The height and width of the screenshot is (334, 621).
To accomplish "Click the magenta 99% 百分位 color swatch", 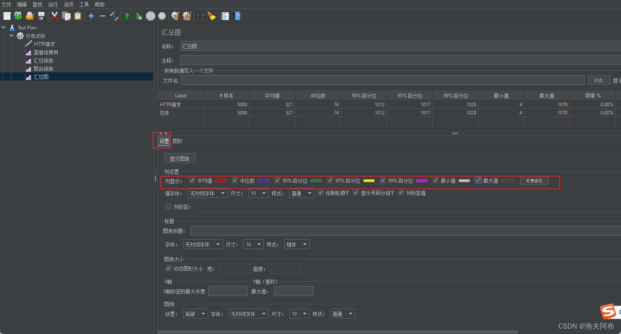I will click(422, 180).
